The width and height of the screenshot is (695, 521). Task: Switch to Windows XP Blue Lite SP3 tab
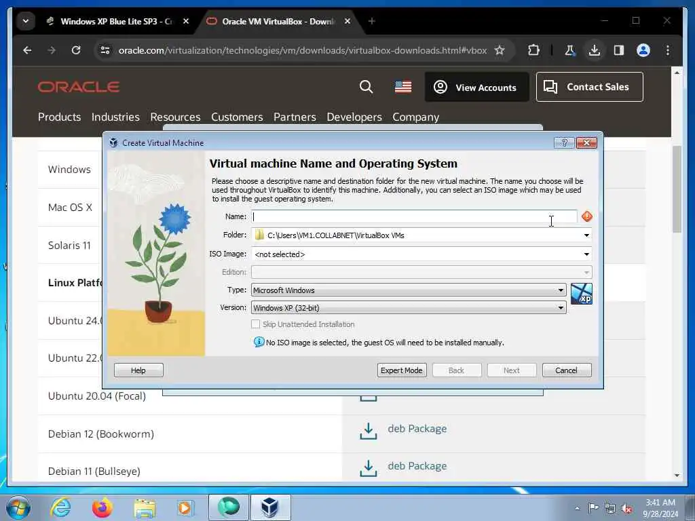tap(116, 21)
